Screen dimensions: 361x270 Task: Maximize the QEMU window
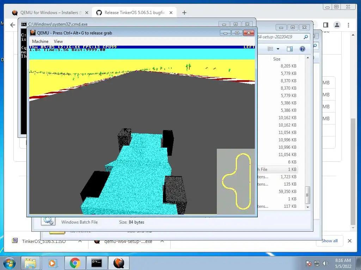click(237, 33)
